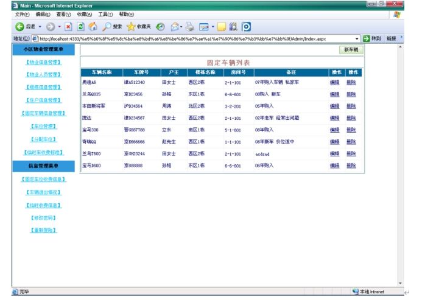
Task: Open the 帮助(H) menu
Action: [x=126, y=14]
